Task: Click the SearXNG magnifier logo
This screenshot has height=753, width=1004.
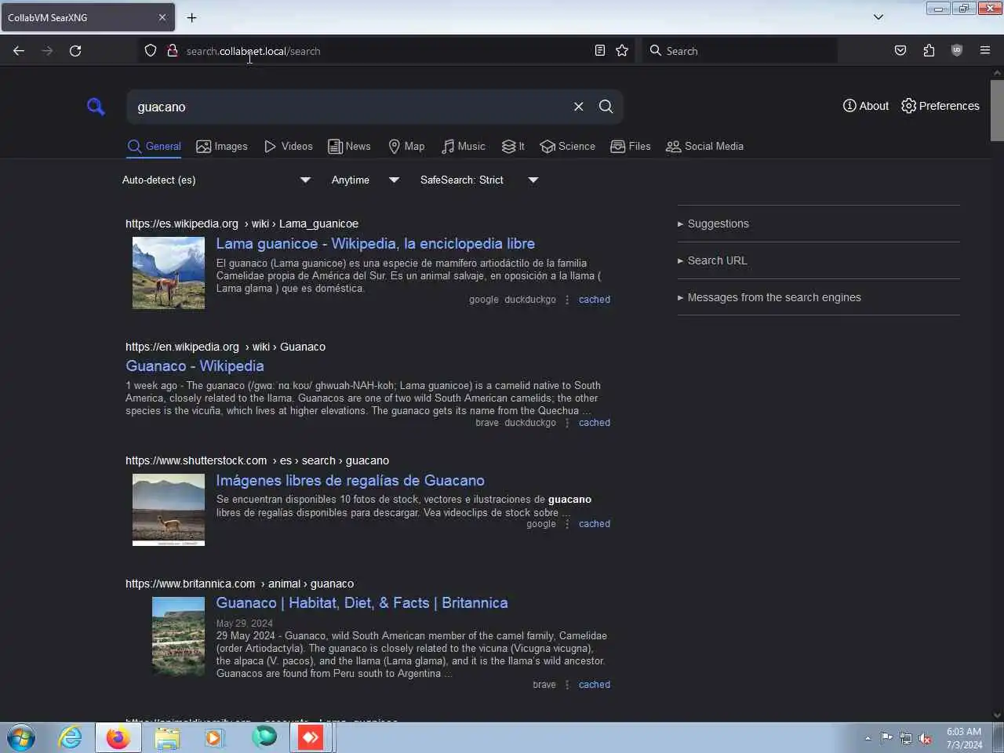Action: [x=96, y=107]
